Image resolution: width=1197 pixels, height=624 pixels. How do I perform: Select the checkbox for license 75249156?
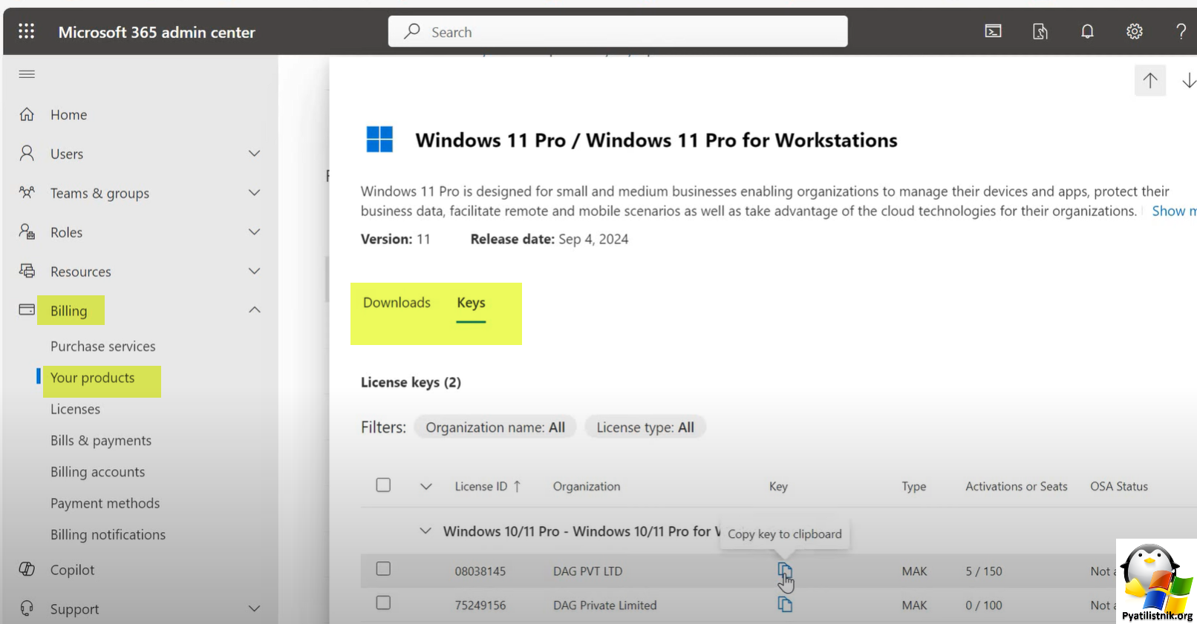click(x=383, y=603)
